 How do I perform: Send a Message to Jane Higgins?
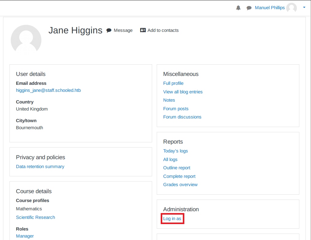120,30
